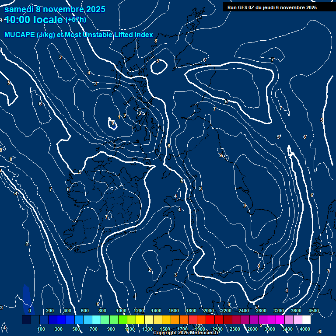The height and width of the screenshot is (336, 336).
Task: Click the "MUCAPE (J/kg) et Most Unstable Lifted Index" title
Action: pyautogui.click(x=79, y=35)
